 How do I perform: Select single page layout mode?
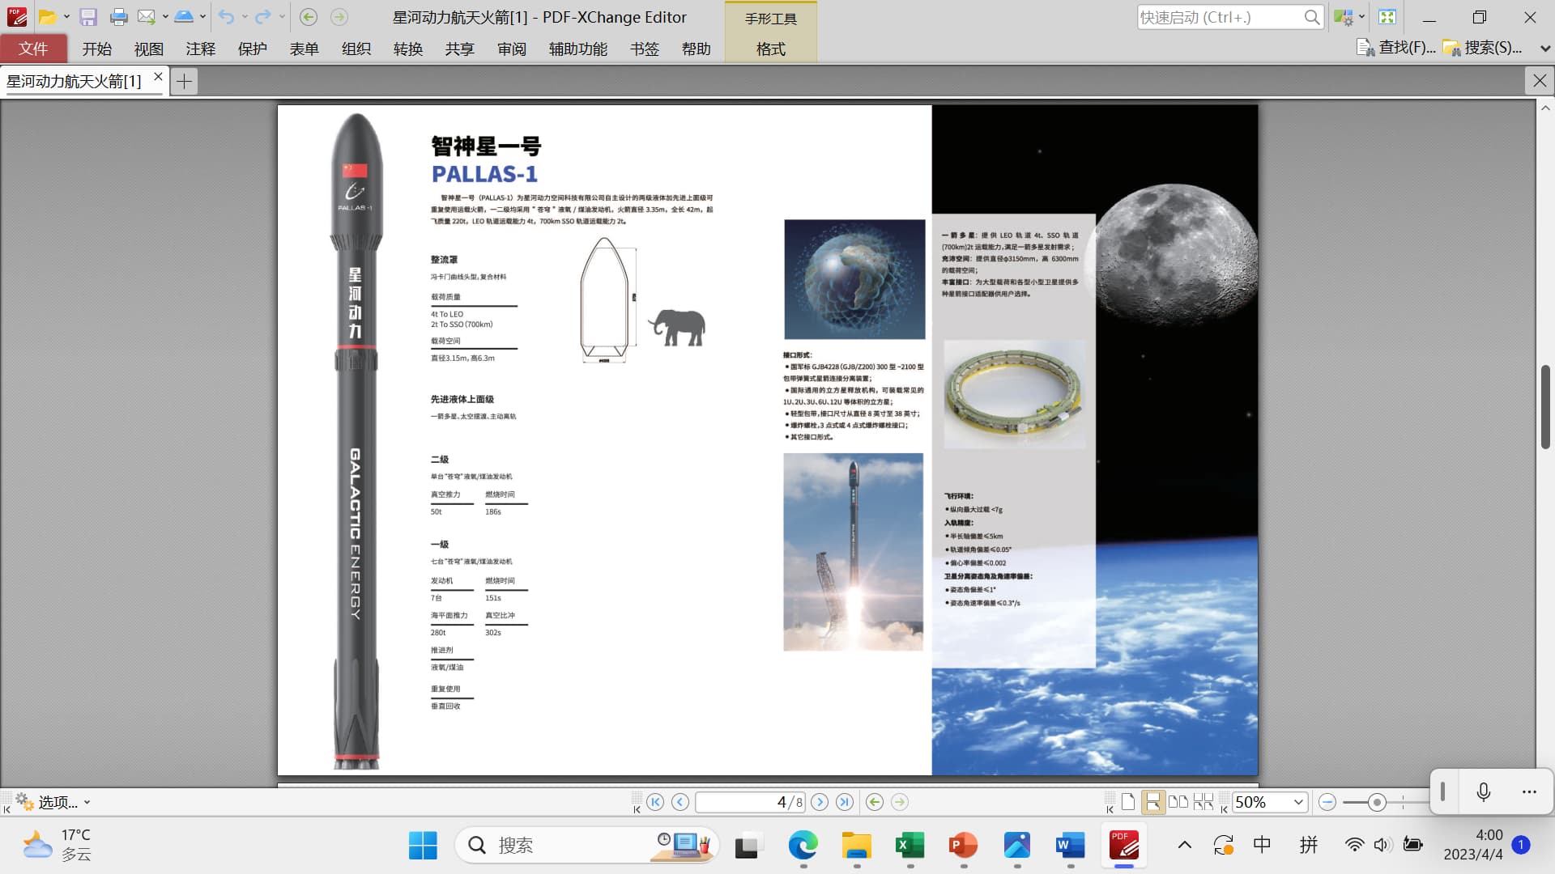tap(1127, 802)
